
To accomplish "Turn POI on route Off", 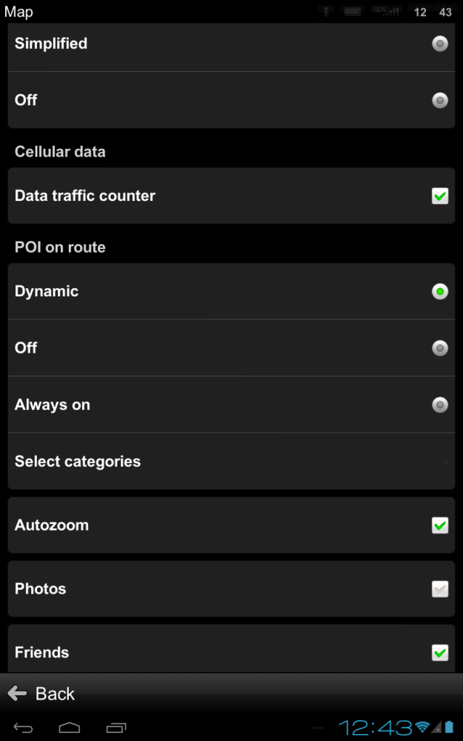I will (x=231, y=348).
